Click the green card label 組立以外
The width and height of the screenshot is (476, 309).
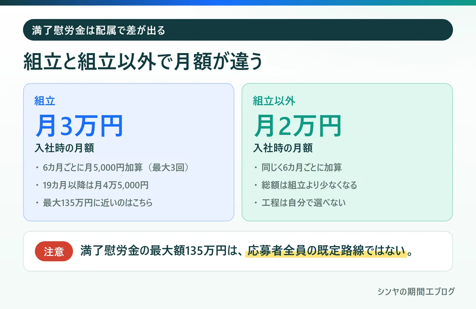(x=274, y=101)
